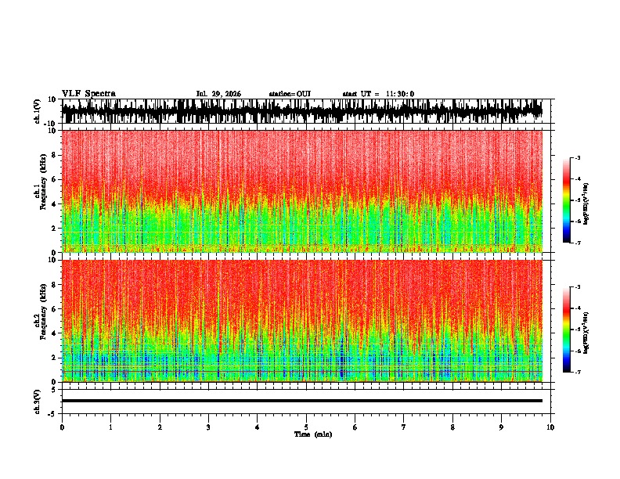Click inside the ch.2 frequency spectrogram
The width and height of the screenshot is (620, 479).
(x=302, y=321)
